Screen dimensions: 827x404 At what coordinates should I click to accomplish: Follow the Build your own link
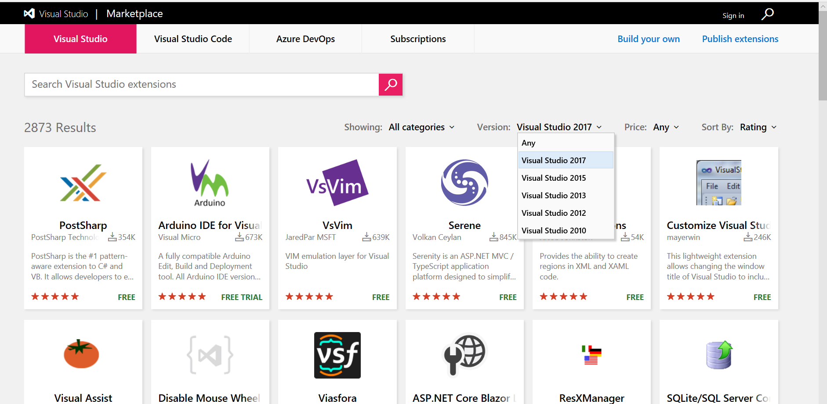pyautogui.click(x=649, y=39)
